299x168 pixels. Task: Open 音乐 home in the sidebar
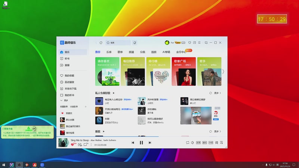click(x=73, y=52)
